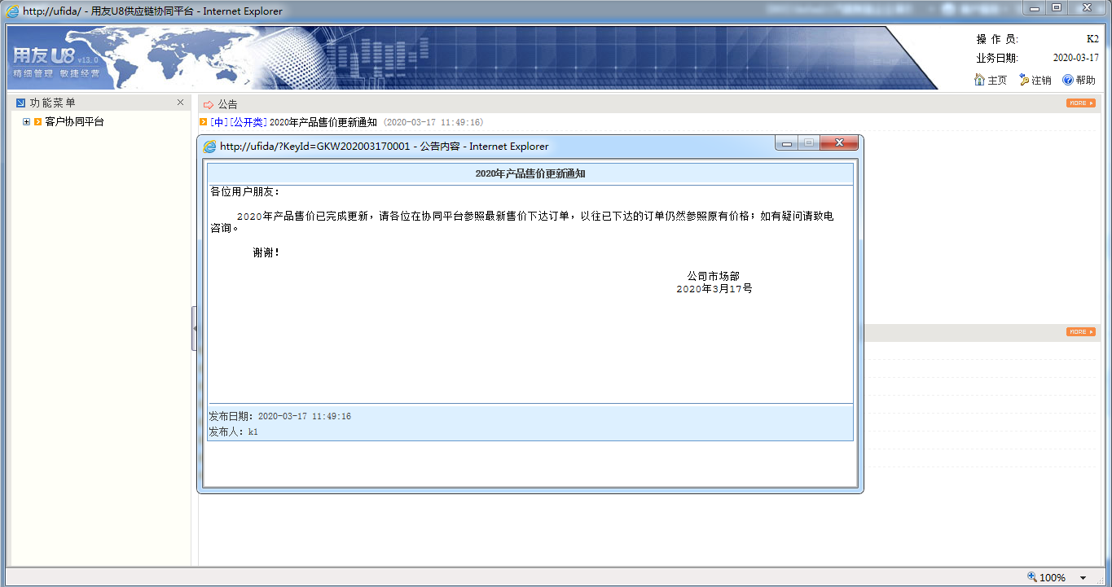Click the red arrow icon beside 公告
1112x587 pixels.
point(209,104)
